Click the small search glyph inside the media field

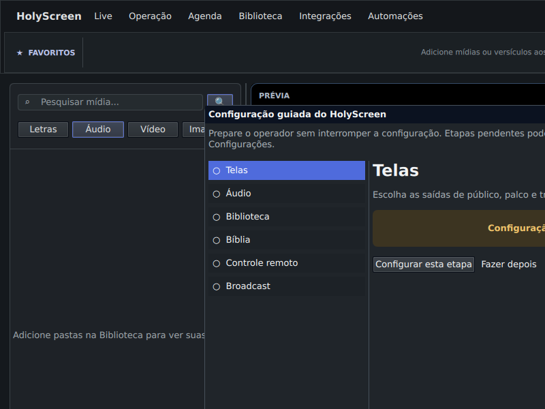[27, 102]
